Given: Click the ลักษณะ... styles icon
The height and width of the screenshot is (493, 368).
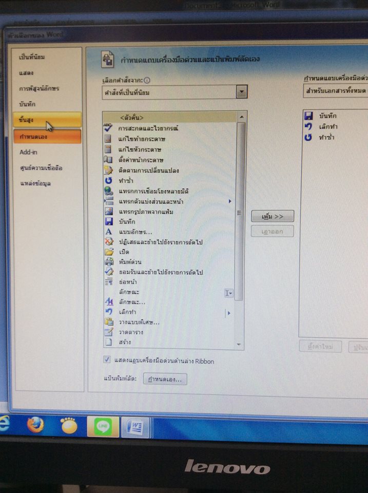Looking at the screenshot, I should [x=109, y=302].
